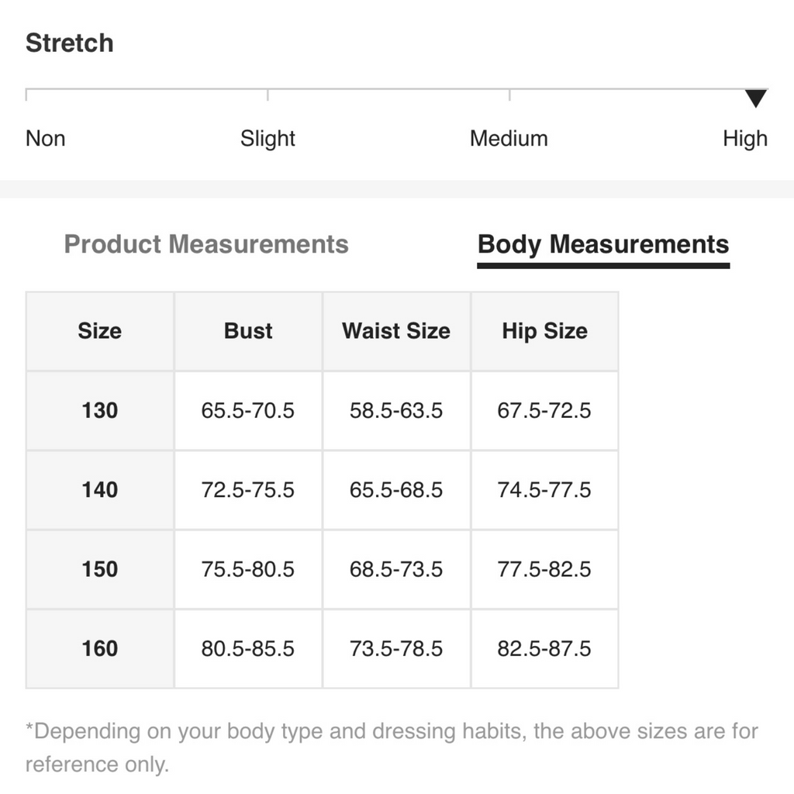Click the Non stretch label
Image resolution: width=794 pixels, height=794 pixels.
[46, 139]
